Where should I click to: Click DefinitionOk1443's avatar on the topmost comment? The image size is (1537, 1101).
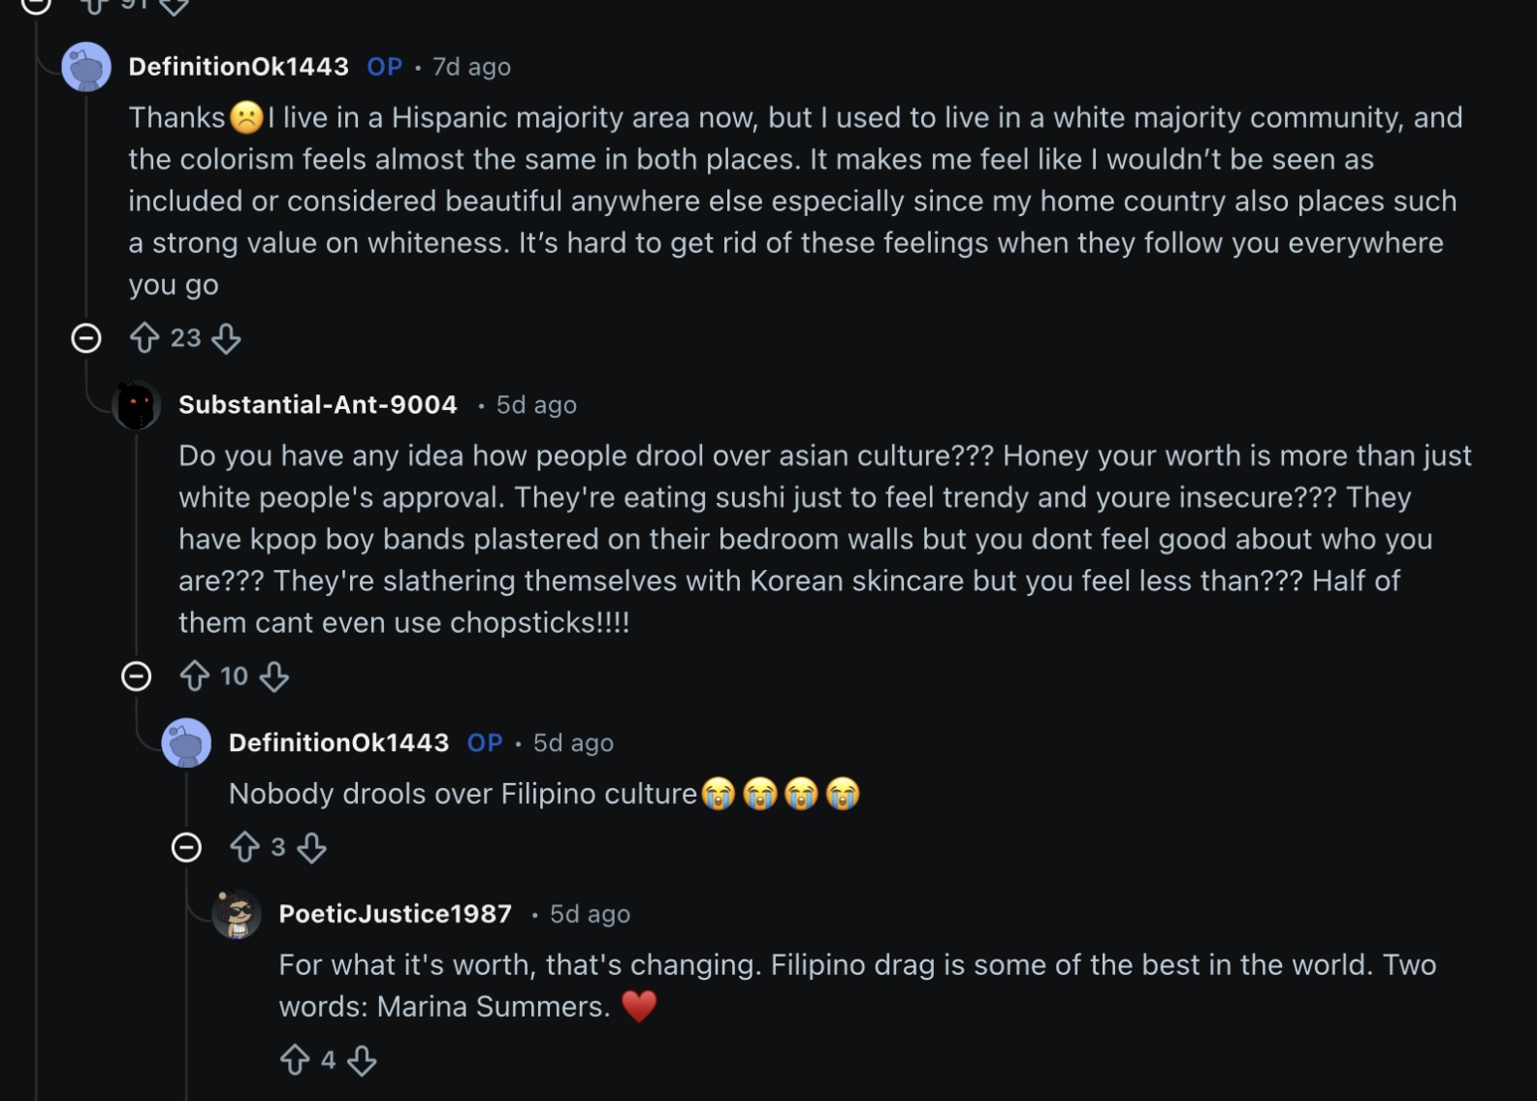coord(86,67)
